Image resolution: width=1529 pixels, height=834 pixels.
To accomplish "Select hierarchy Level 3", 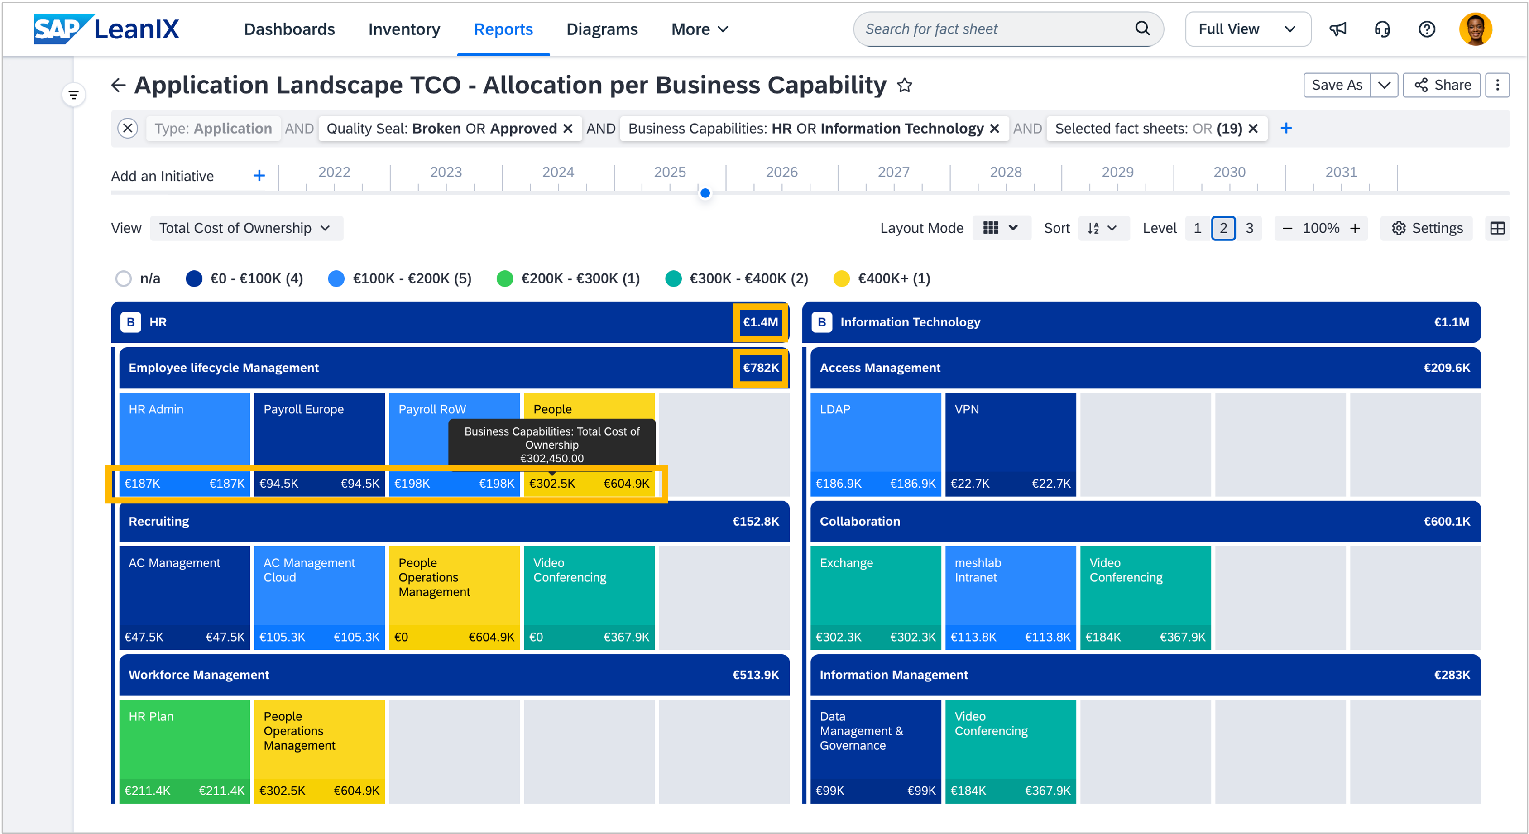I will [x=1250, y=228].
